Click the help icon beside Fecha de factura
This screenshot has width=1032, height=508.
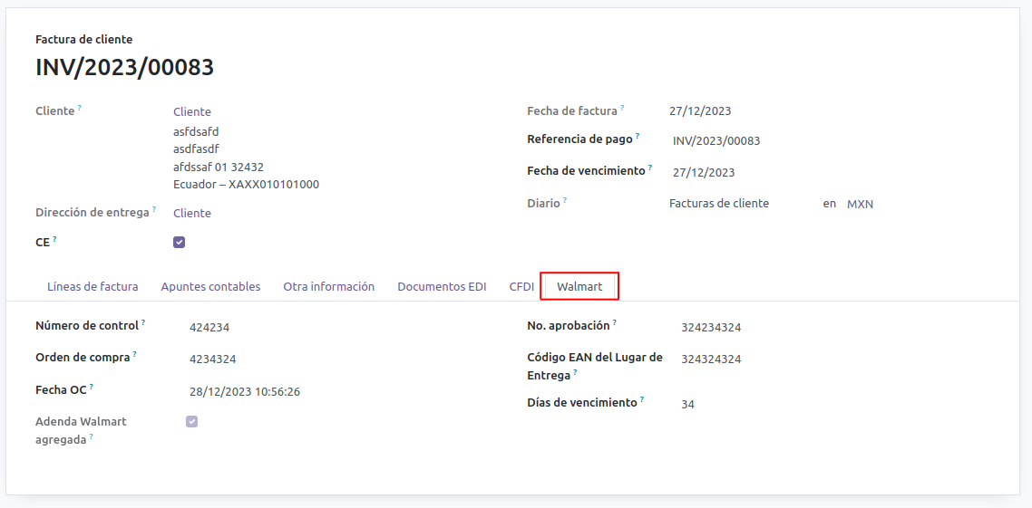(623, 108)
